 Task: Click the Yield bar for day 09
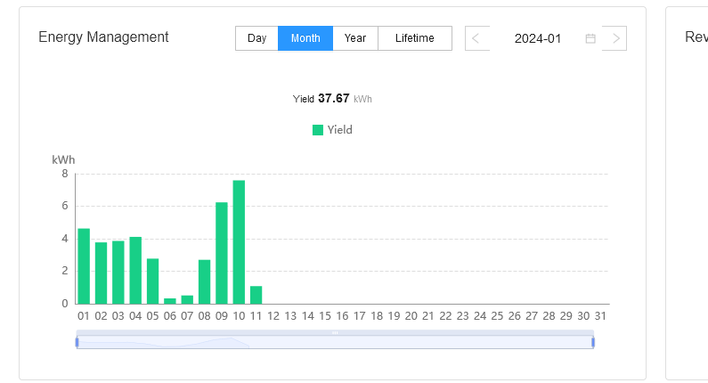pos(222,253)
